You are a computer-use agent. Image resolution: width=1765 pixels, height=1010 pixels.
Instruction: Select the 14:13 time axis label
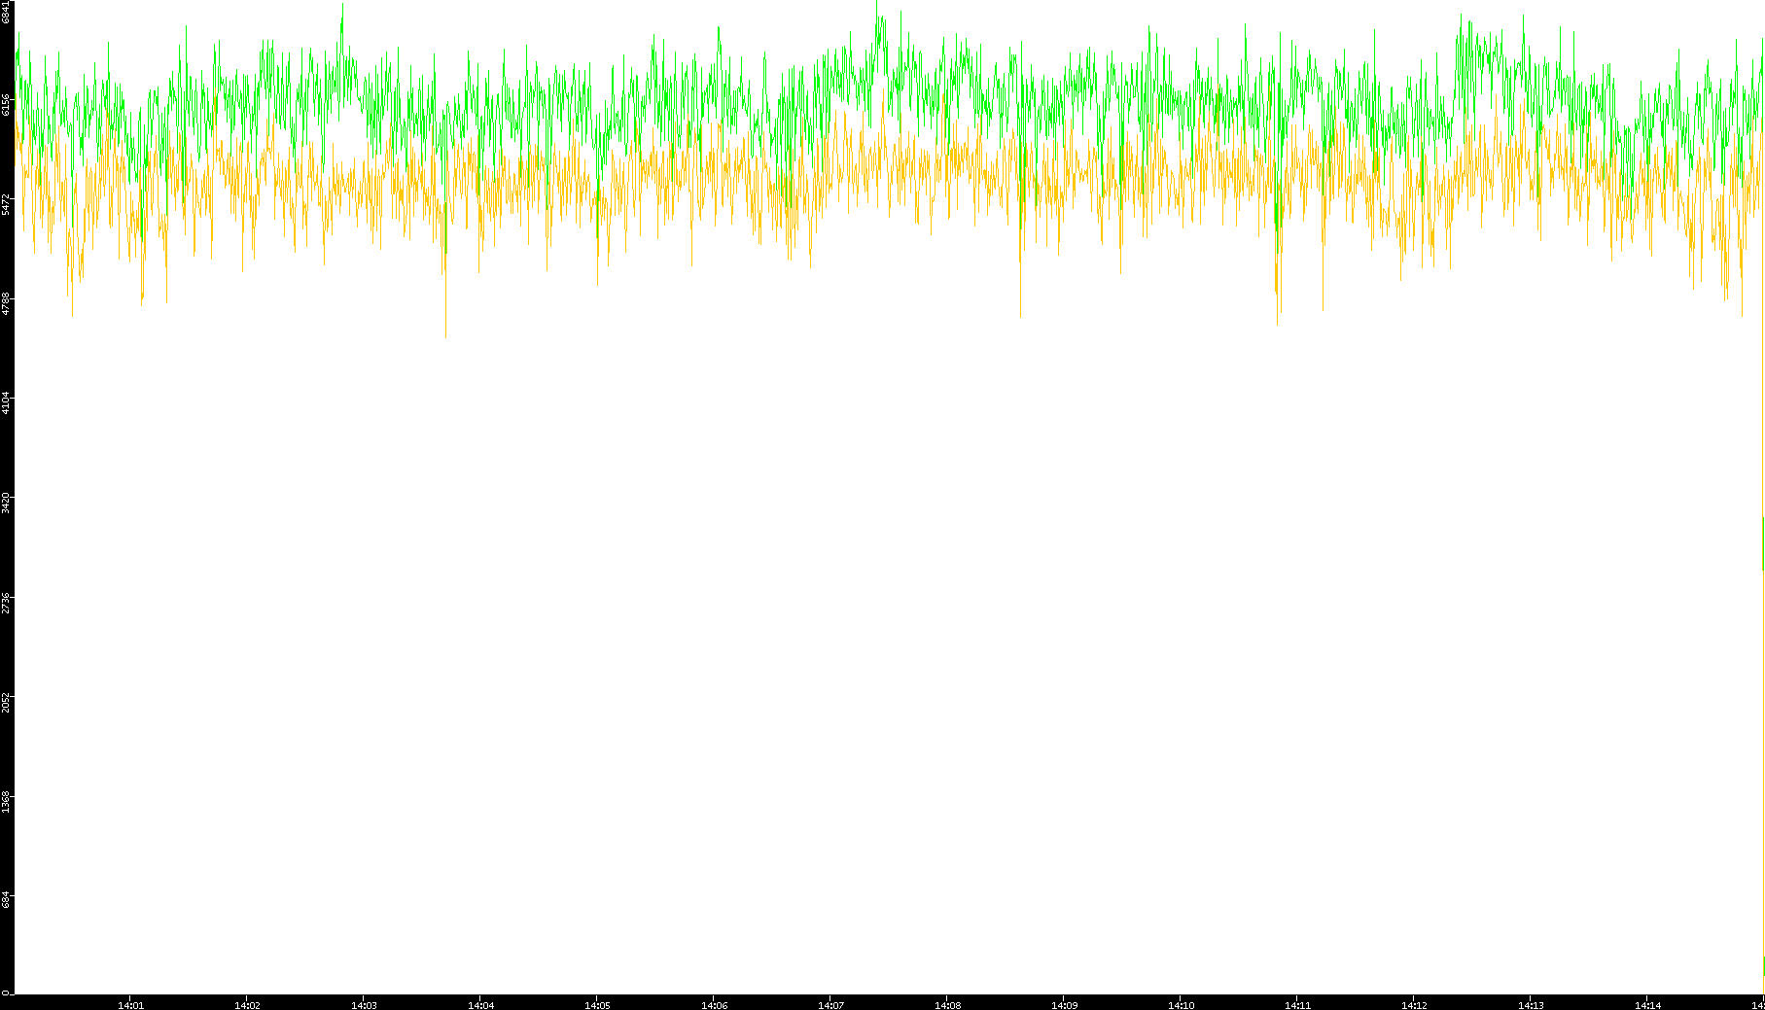pos(1531,1005)
